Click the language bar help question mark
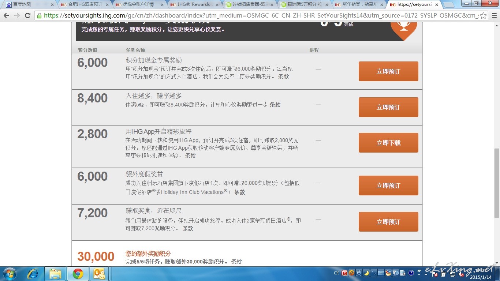This screenshot has width=500, height=281. tap(411, 273)
